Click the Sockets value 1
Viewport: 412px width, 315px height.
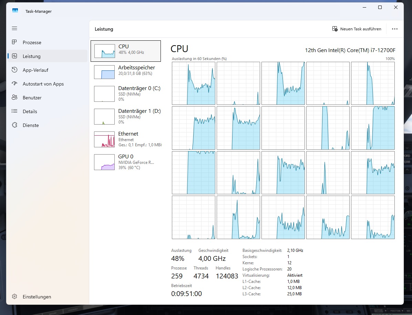point(288,257)
